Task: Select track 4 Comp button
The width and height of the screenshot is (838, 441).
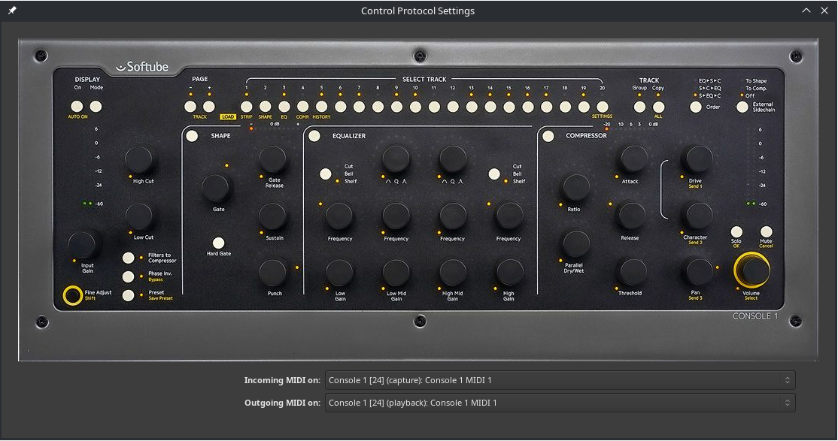Action: click(302, 106)
